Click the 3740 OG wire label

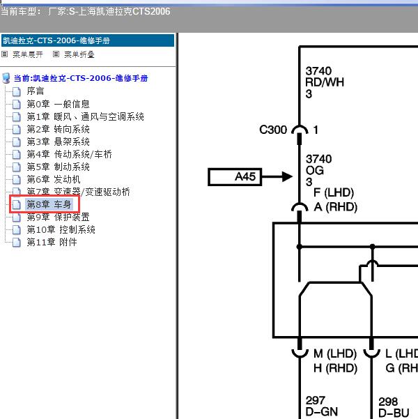click(x=318, y=171)
